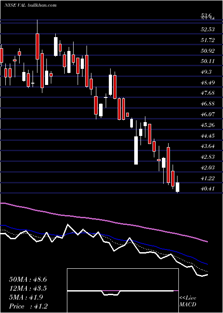Select the 47.68 price axis label
The width and height of the screenshot is (223, 313).
coord(208,93)
